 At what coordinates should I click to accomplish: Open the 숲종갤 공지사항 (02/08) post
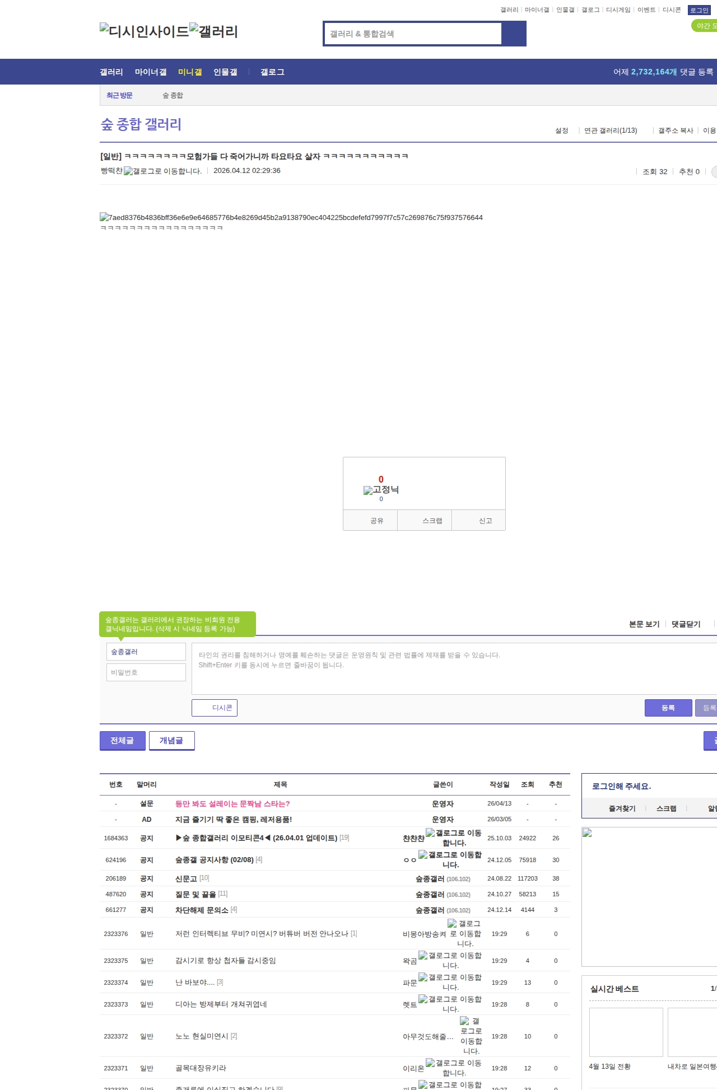pyautogui.click(x=214, y=860)
